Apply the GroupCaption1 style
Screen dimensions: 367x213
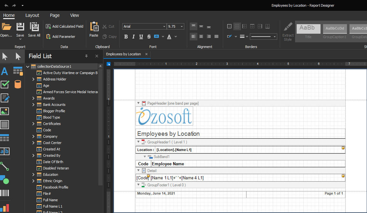click(335, 31)
